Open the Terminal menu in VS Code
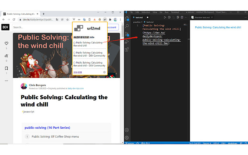Image resolution: width=248 pixels, height=155 pixels. tap(175, 12)
